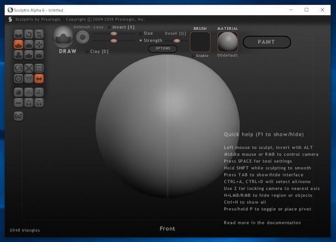The image size is (336, 242).
Task: Toggle the Wireframe W icon
Action: 29,78
